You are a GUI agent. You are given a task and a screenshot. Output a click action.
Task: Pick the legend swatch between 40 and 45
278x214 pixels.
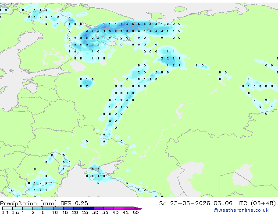pyautogui.click(x=119, y=208)
